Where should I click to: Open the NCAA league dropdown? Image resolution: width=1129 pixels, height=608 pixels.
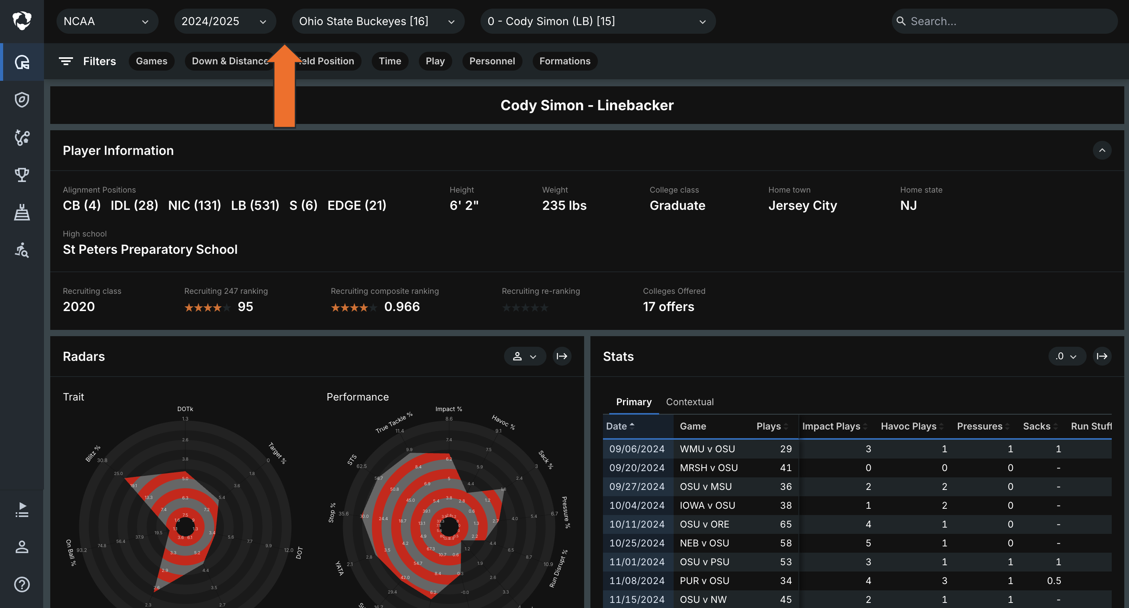(x=107, y=21)
